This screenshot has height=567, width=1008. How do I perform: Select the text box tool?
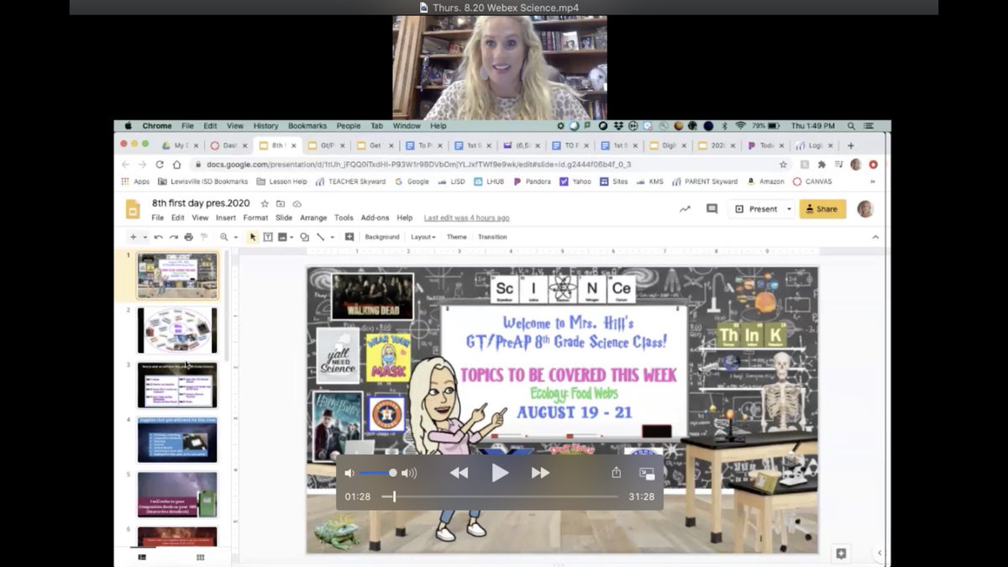(268, 237)
